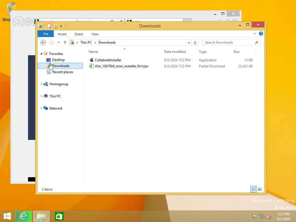Select the CollabnetInstaller file
This screenshot has height=222, width=296.
coord(108,60)
